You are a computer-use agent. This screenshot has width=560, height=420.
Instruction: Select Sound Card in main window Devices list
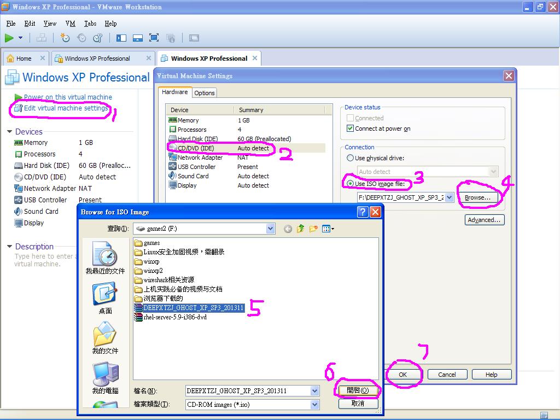click(x=37, y=212)
